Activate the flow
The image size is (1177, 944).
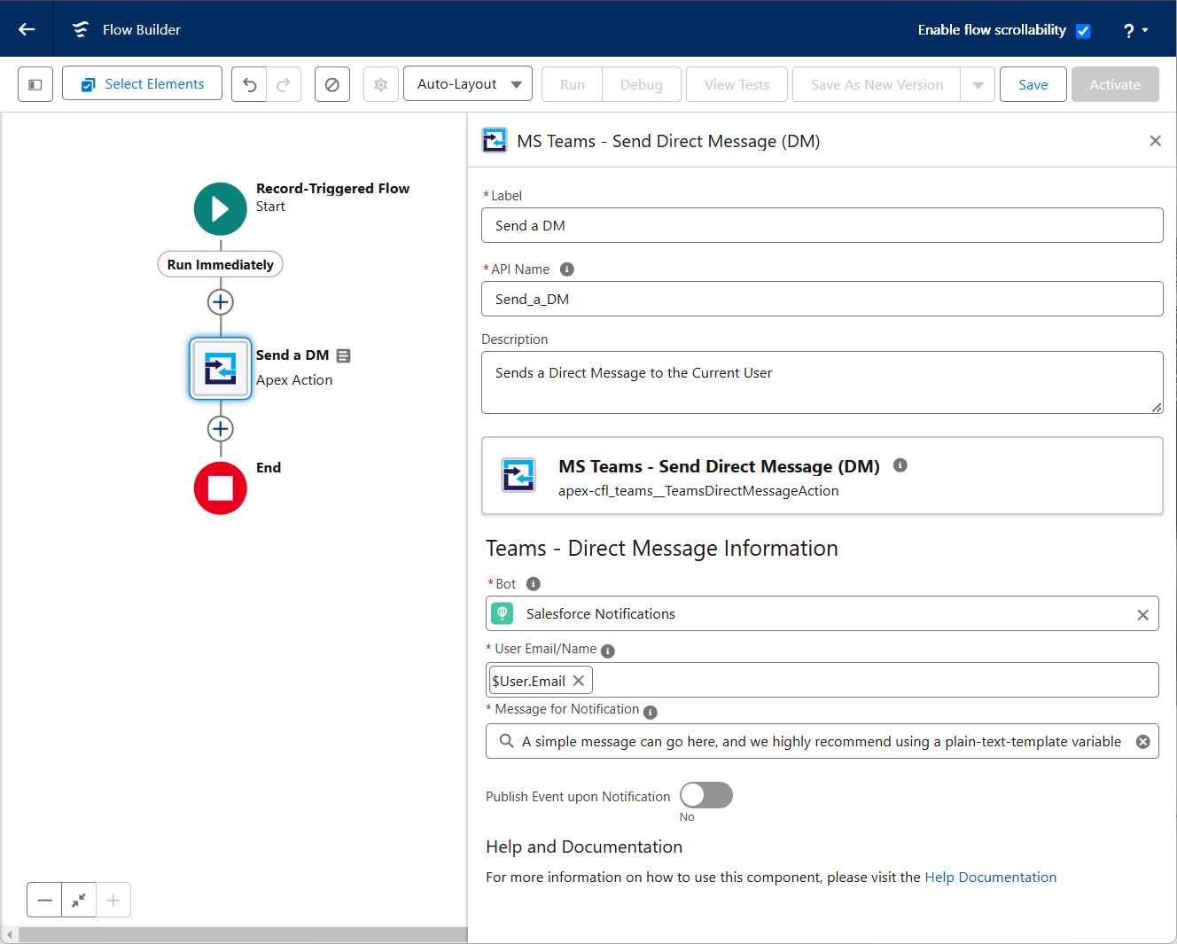click(1115, 85)
